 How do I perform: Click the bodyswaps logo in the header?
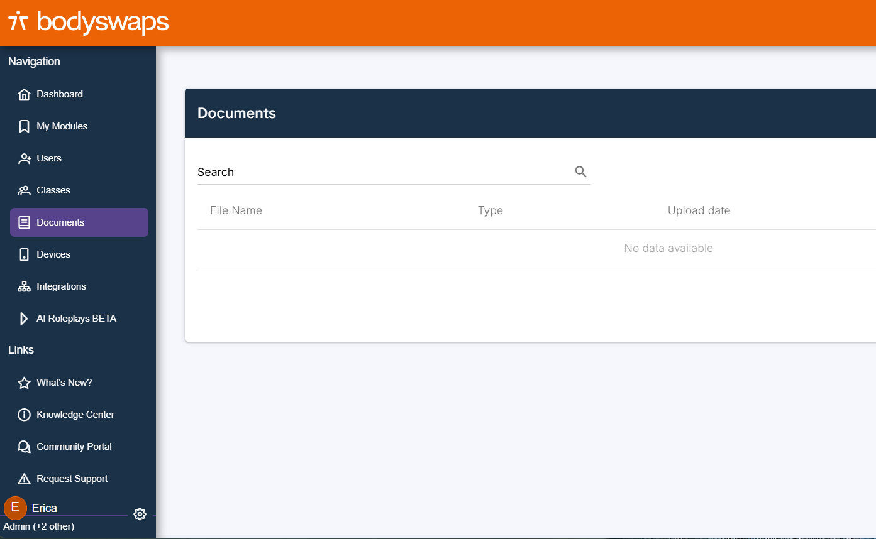pos(87,22)
